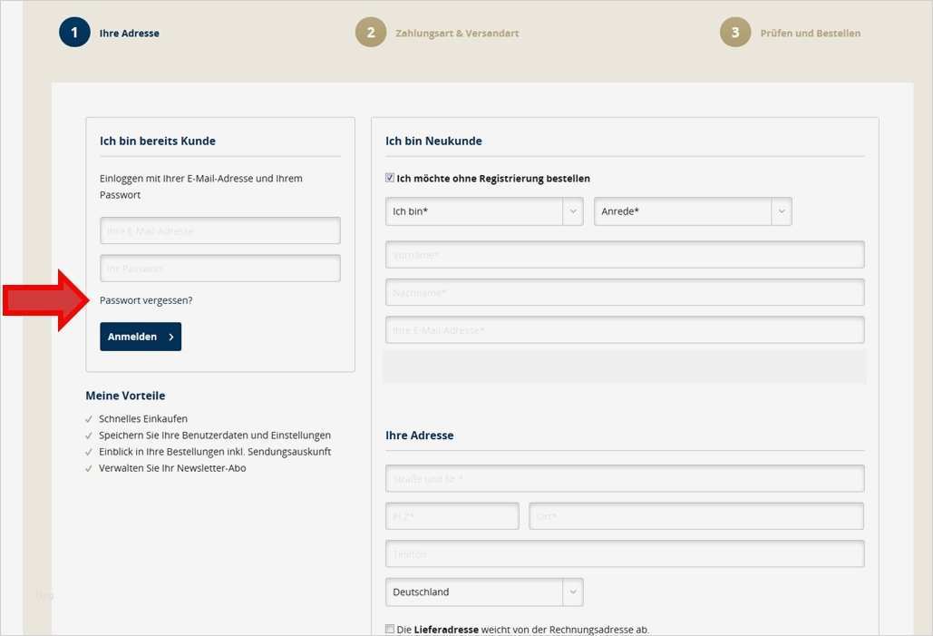The image size is (933, 636).
Task: Click the checkmark beside Verwalten Sie Ihr Newsletter-Abo
Action: point(88,467)
